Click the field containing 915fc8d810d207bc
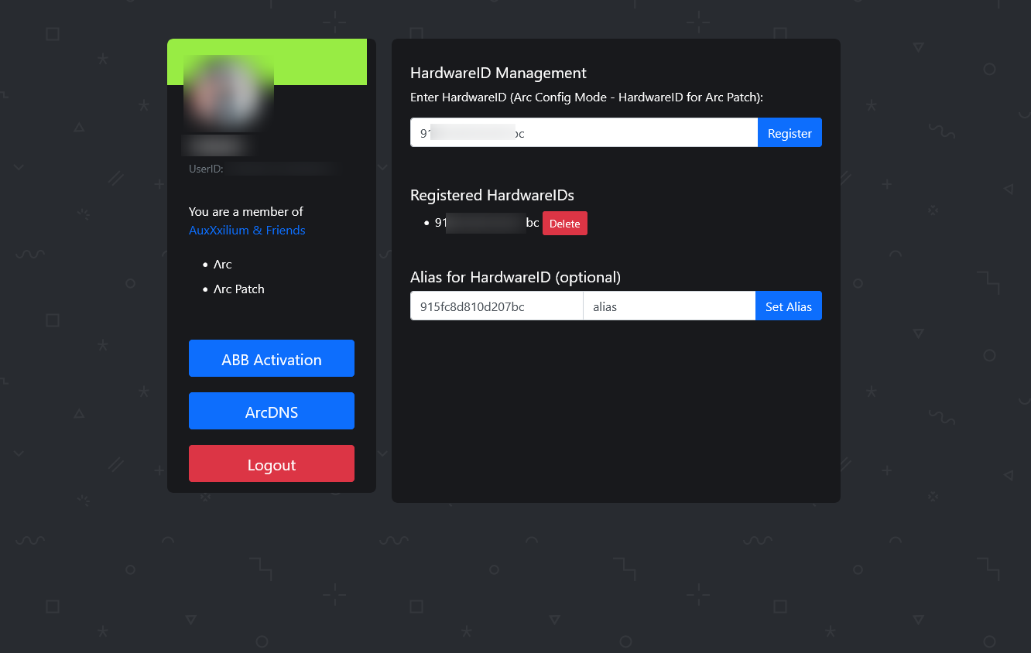This screenshot has width=1031, height=653. click(x=496, y=306)
